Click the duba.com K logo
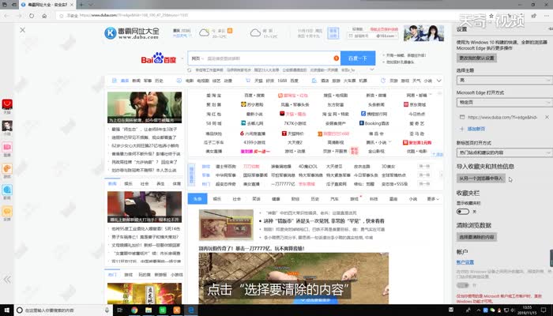This screenshot has height=316, width=553. pos(111,33)
